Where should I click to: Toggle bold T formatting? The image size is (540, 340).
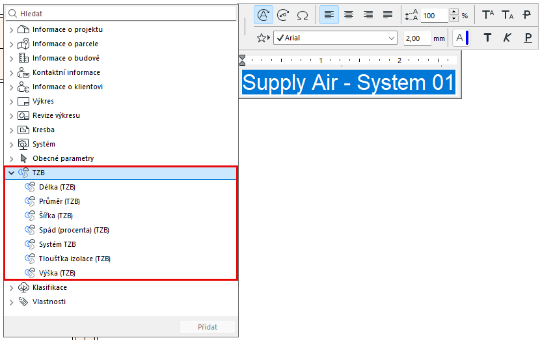point(488,38)
